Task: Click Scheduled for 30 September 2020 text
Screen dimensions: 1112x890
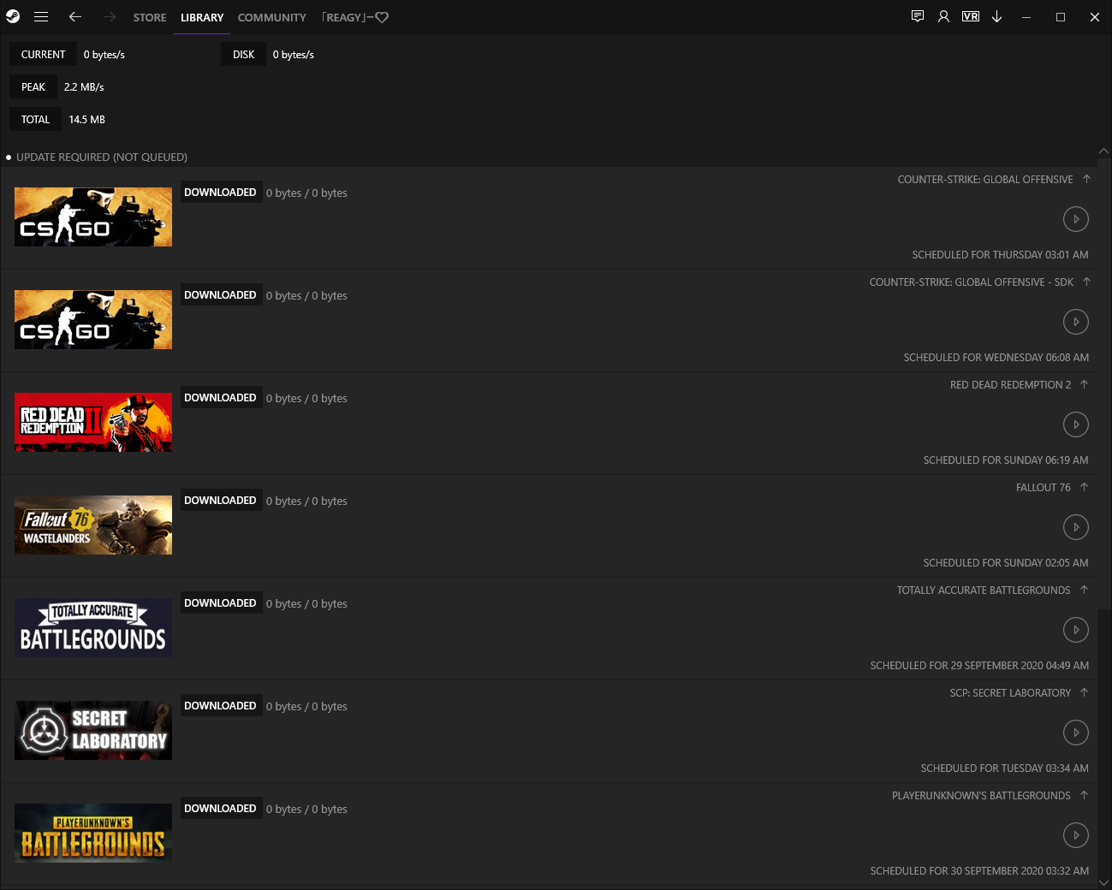Action: [x=979, y=871]
